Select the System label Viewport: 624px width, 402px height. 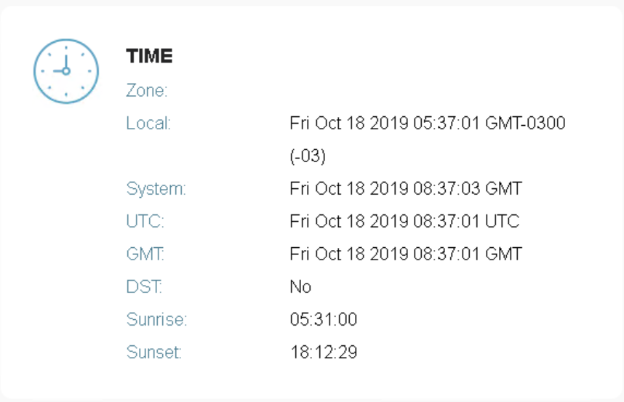pyautogui.click(x=156, y=189)
